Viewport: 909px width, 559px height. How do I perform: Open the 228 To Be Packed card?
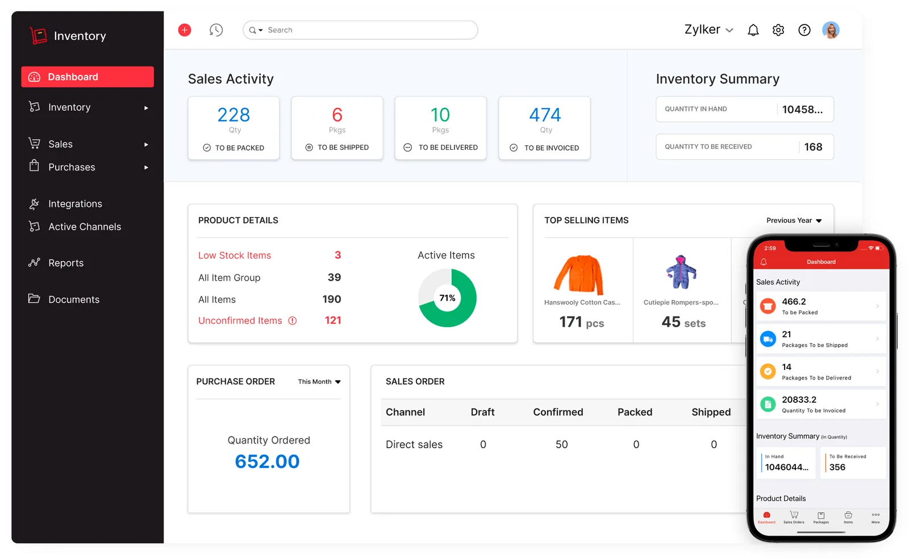[x=233, y=128]
